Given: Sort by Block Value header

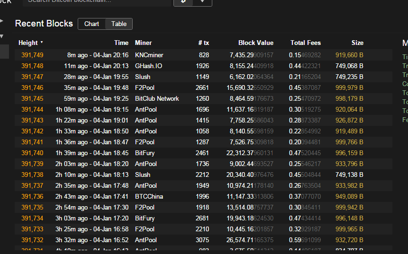Looking at the screenshot, I should [256, 43].
